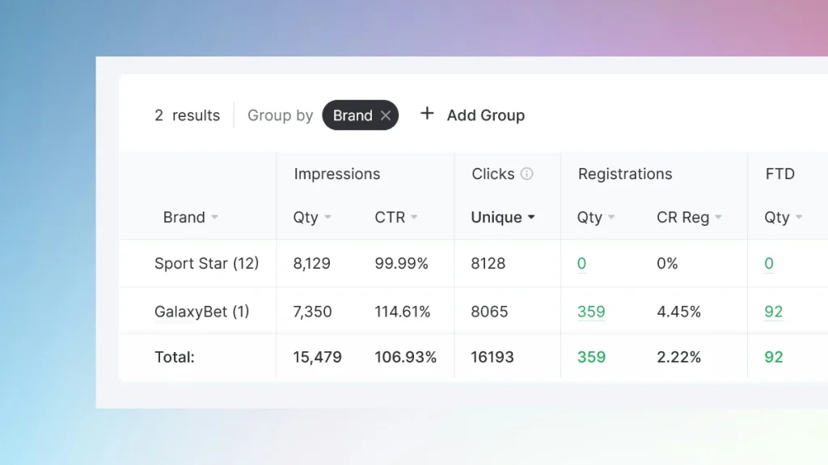Click the Total row 92 FTD link
This screenshot has width=828, height=465.
coord(774,356)
